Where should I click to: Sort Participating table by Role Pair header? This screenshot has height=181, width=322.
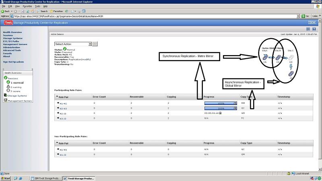[64, 97]
